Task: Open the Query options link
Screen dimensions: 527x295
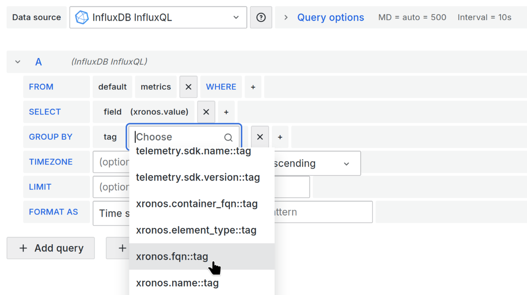Action: click(331, 17)
